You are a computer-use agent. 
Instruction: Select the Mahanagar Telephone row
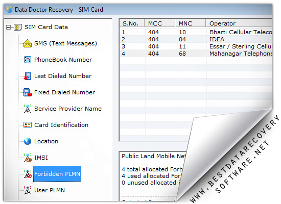pyautogui.click(x=196, y=54)
